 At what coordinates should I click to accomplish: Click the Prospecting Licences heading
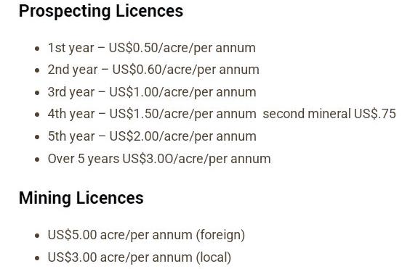[x=101, y=12]
